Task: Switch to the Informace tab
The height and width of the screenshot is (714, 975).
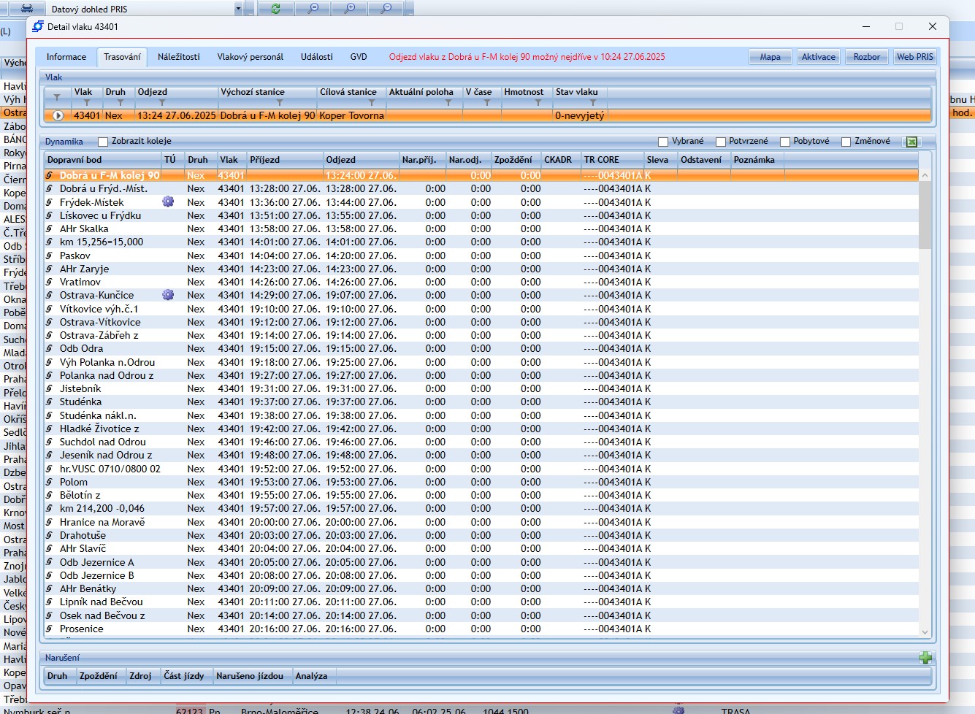Action: pyautogui.click(x=66, y=57)
